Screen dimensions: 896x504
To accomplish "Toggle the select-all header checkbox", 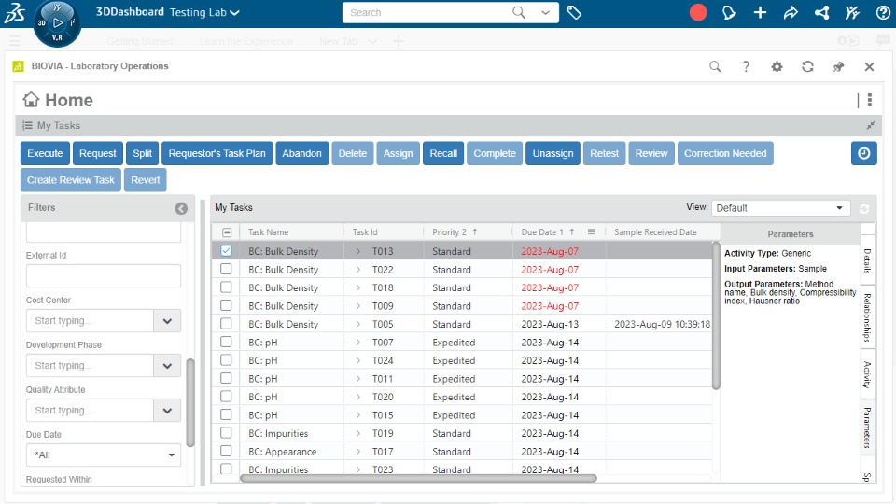I will pyautogui.click(x=227, y=232).
